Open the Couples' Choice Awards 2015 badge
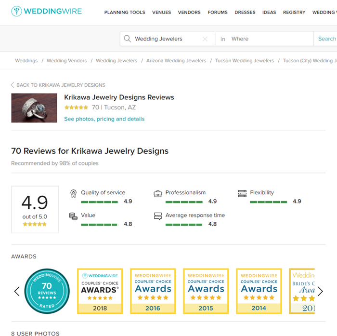The width and height of the screenshot is (337, 336). click(x=206, y=291)
